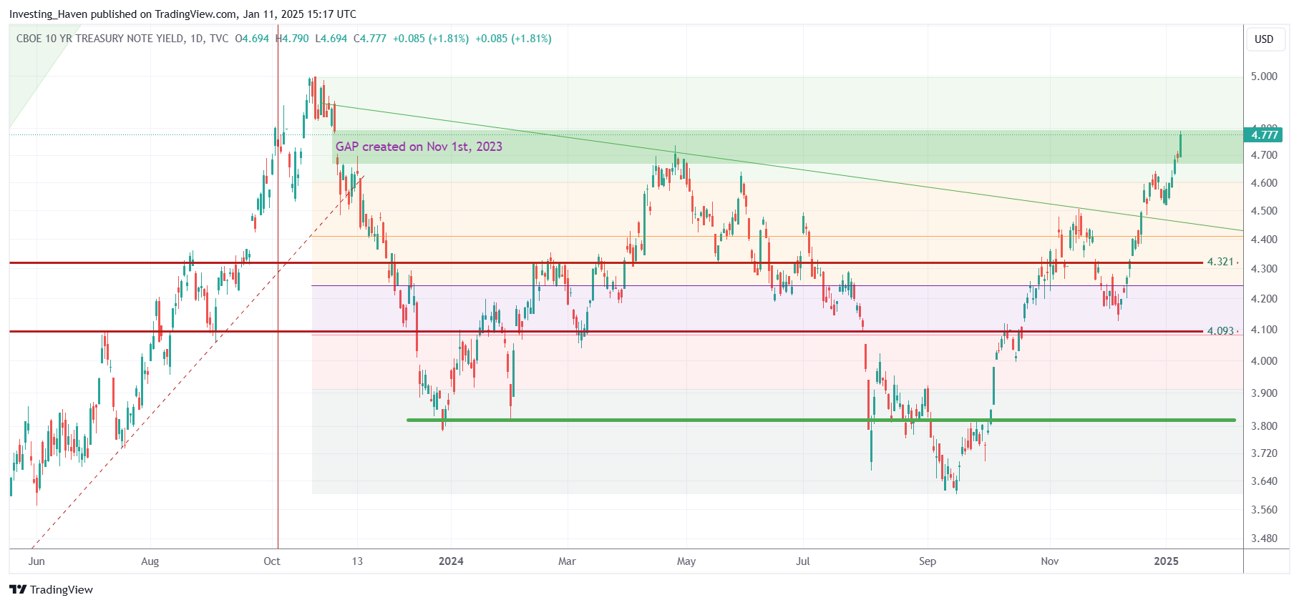Click the Jun label on time axis

[37, 561]
